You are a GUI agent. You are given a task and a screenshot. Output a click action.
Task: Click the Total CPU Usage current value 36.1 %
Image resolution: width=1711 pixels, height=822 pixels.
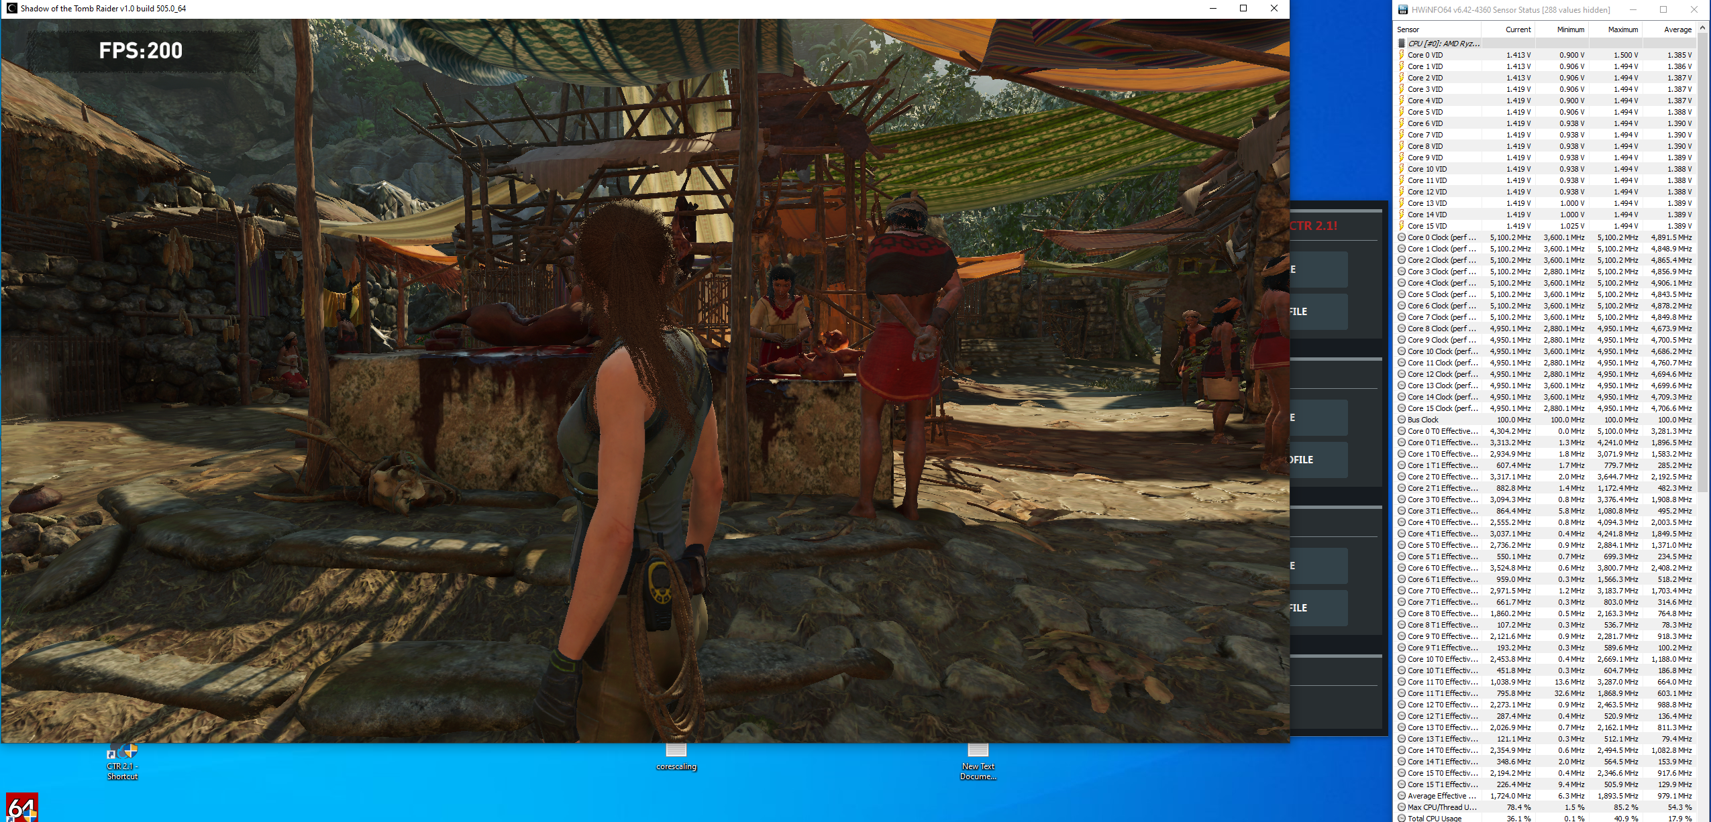[x=1518, y=818]
